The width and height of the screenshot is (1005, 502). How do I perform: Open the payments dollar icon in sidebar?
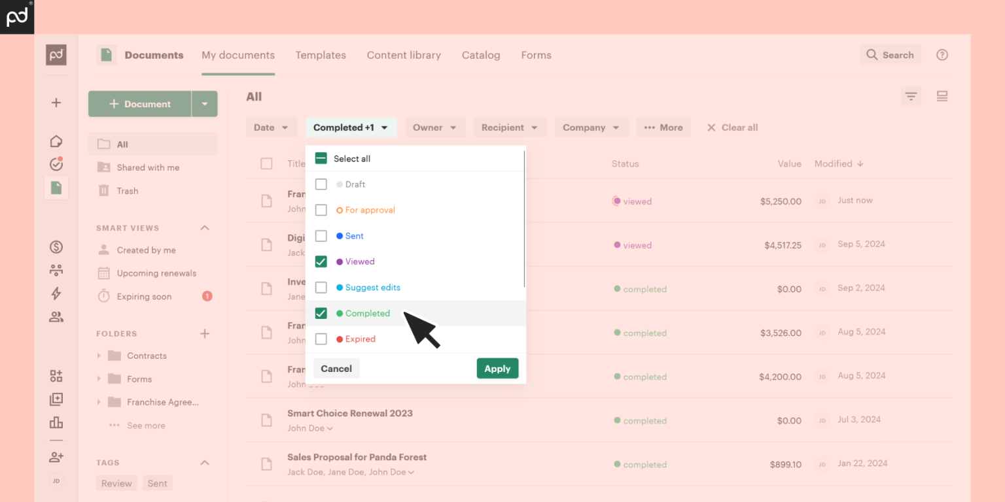point(56,247)
